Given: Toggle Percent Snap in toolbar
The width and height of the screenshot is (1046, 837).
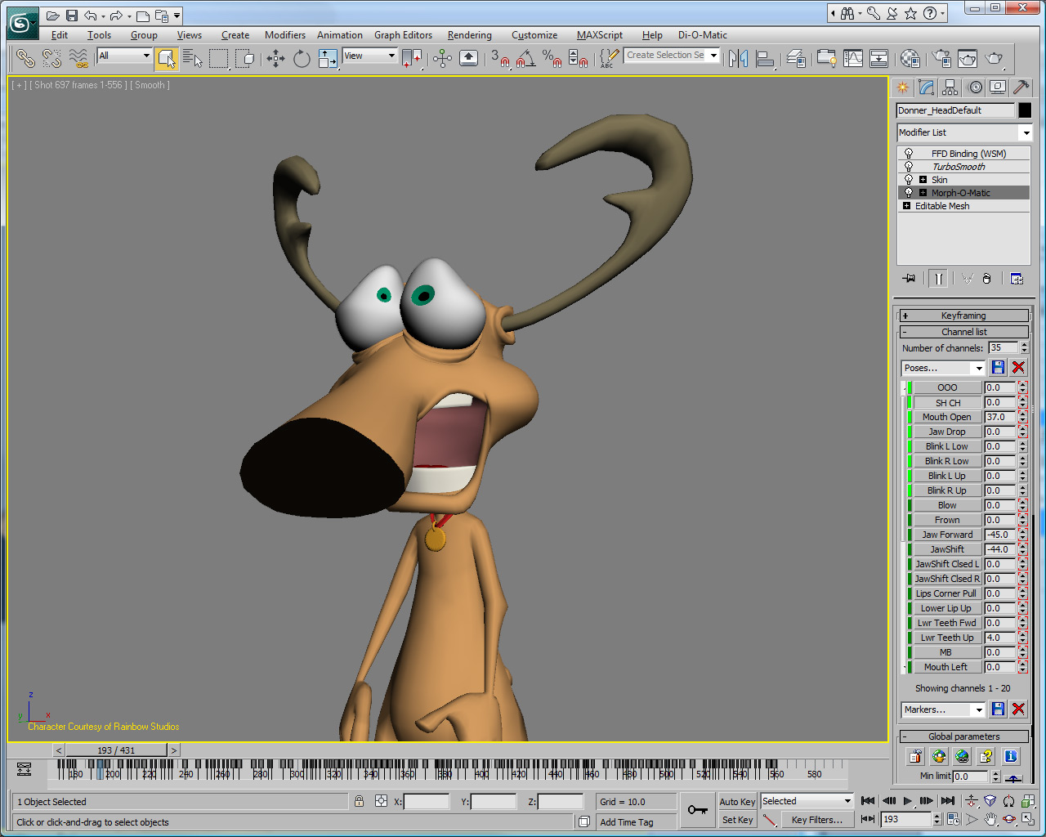Looking at the screenshot, I should pyautogui.click(x=552, y=58).
